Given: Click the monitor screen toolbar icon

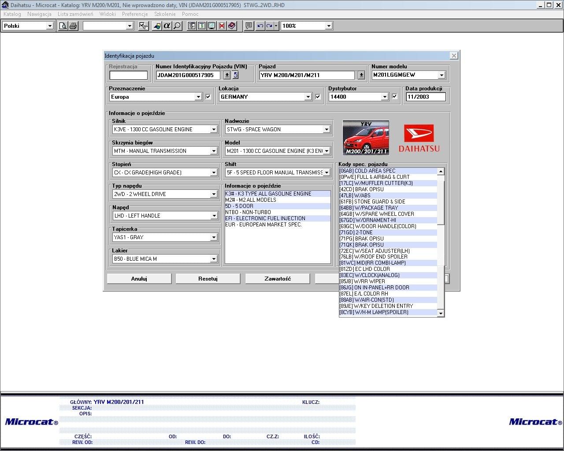Looking at the screenshot, I should 212,26.
